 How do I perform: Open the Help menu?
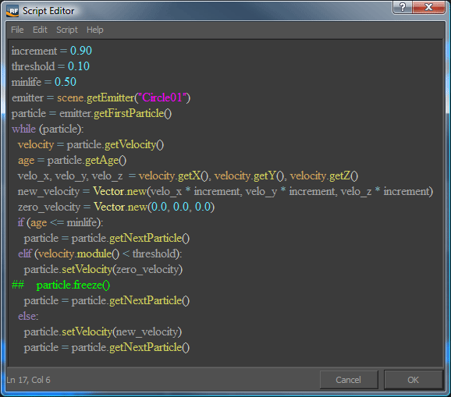point(95,30)
